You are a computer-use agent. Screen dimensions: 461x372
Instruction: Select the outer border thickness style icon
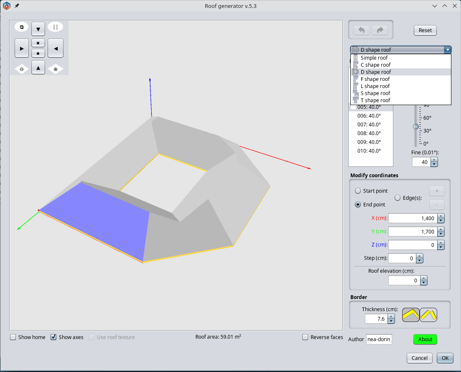pos(410,315)
